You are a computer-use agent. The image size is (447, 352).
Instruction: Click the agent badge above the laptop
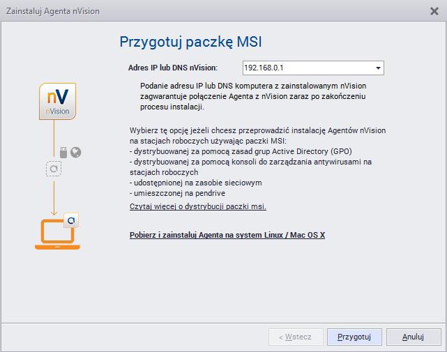(x=71, y=220)
